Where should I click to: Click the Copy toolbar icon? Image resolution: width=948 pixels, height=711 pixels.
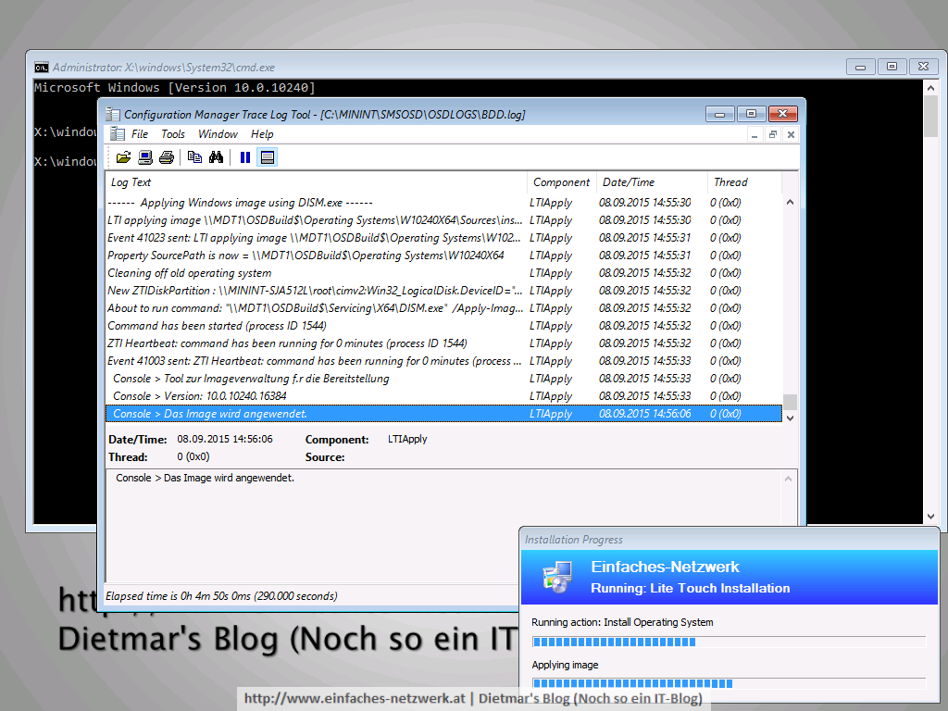coord(194,157)
